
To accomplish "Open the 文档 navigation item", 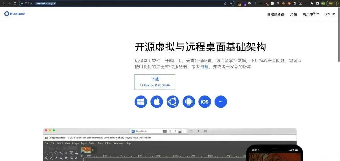I will (293, 14).
